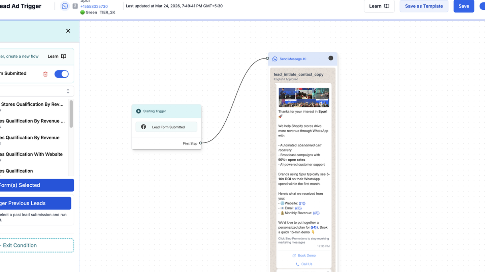Click Send Message #0 input connector
485x272 pixels.
(268, 58)
